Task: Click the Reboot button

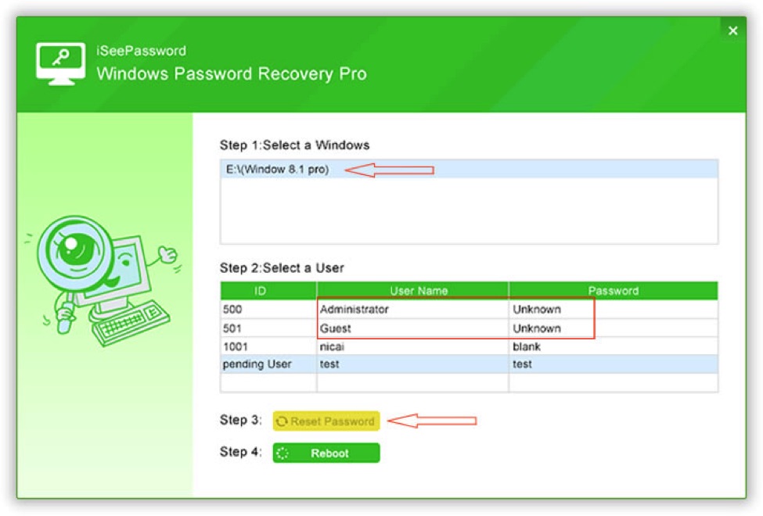Action: point(326,453)
